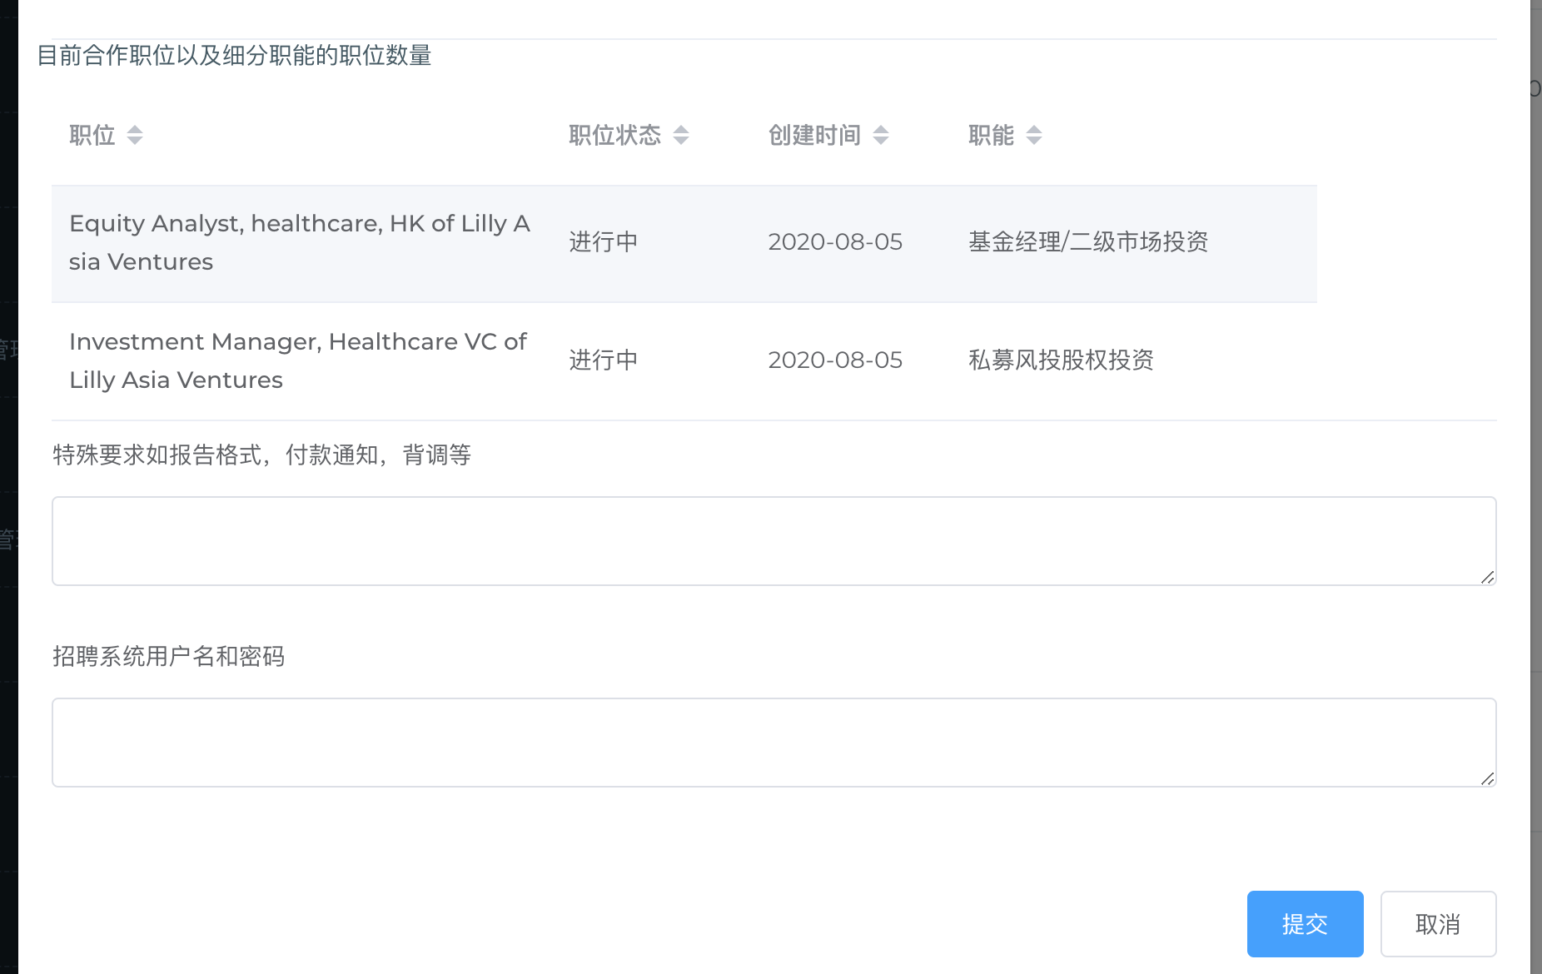Screen dimensions: 1542x974
Task: Click 2020-08-05 date in Investment Manager row
Action: pyautogui.click(x=835, y=360)
